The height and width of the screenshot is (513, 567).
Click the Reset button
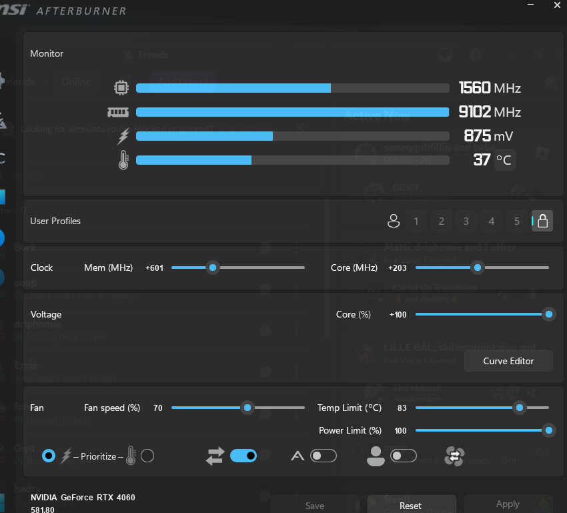coord(412,505)
